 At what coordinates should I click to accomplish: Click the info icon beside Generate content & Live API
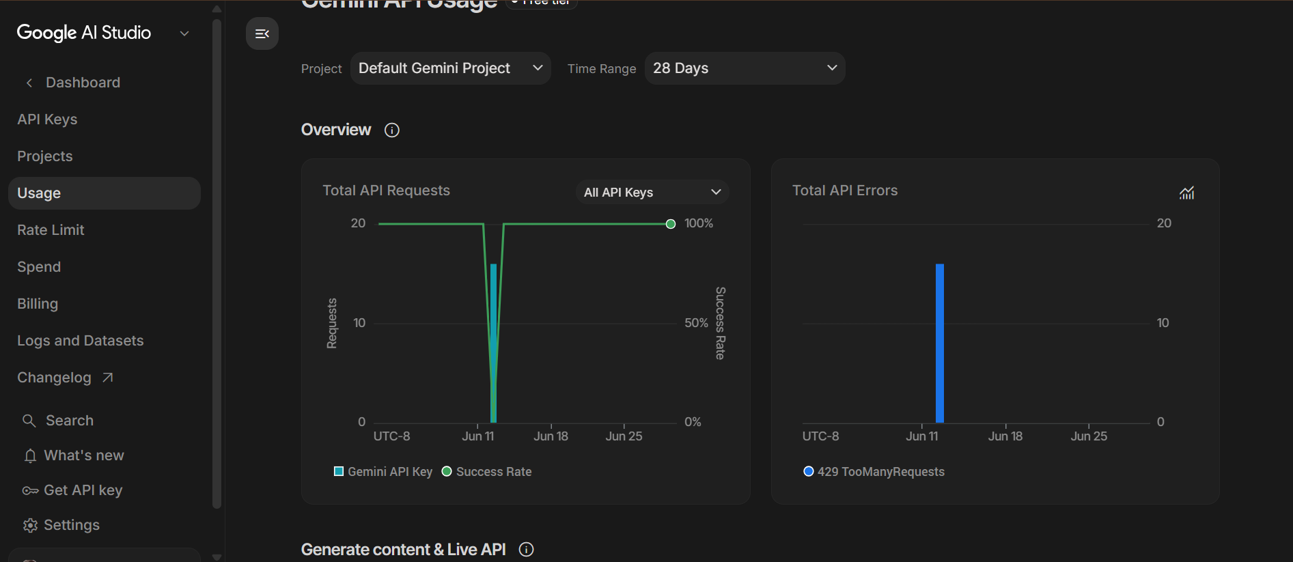tap(527, 550)
